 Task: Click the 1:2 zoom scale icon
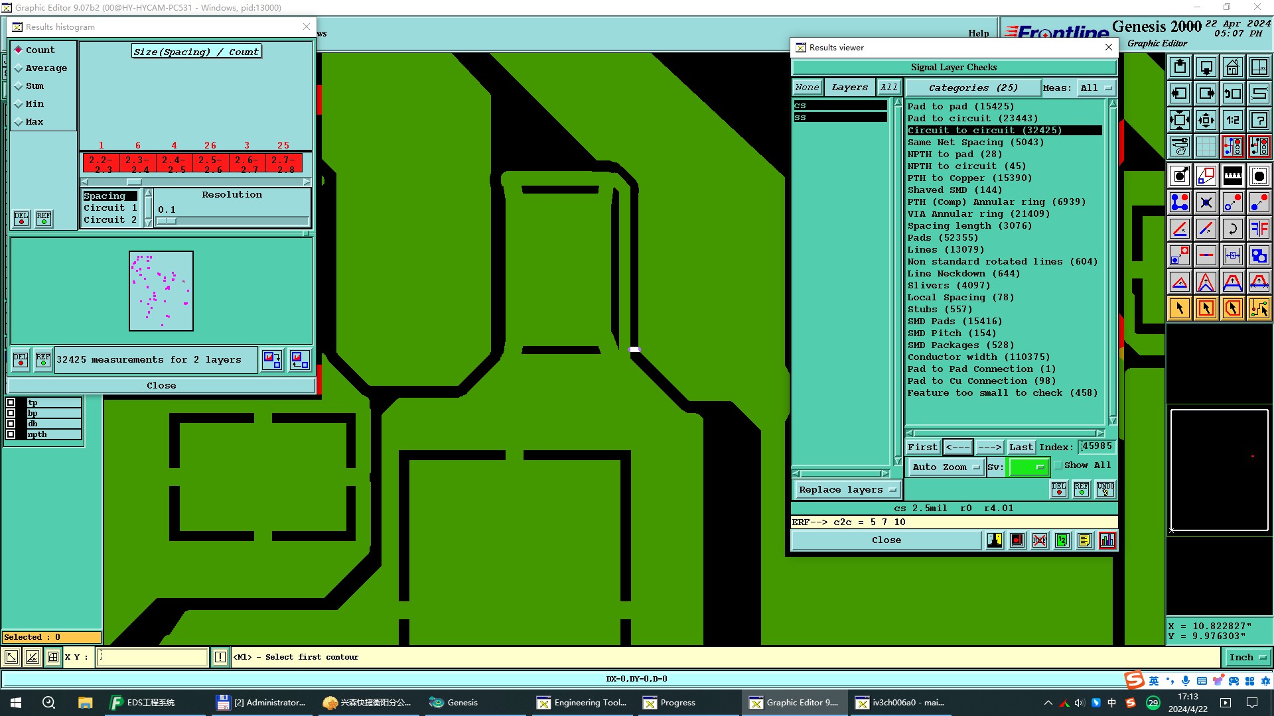click(1232, 120)
